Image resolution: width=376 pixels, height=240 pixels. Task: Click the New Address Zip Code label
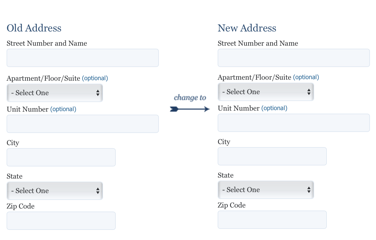[x=232, y=205]
